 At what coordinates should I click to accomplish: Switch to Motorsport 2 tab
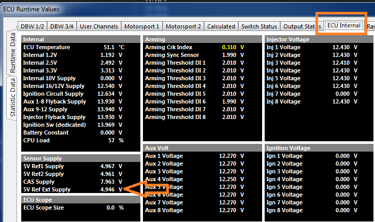coord(183,26)
